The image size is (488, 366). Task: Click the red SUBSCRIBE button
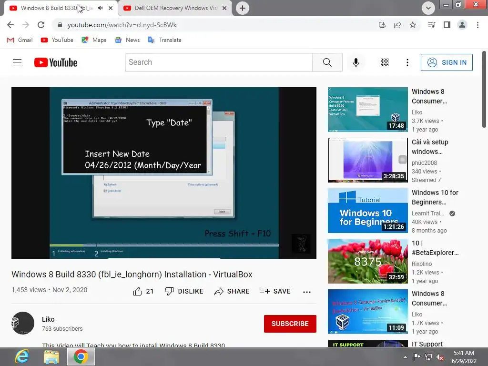(x=290, y=324)
